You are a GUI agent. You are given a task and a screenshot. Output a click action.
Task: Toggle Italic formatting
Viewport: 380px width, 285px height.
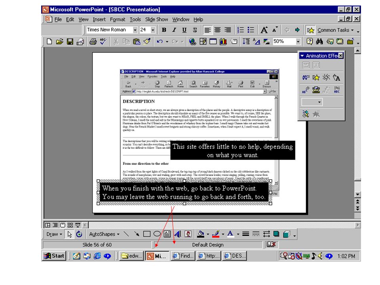[x=174, y=30]
